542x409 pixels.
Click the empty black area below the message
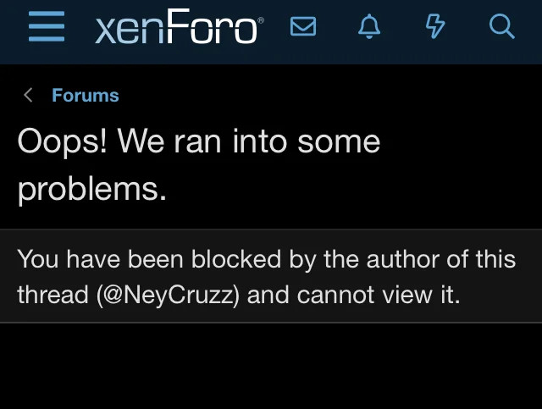click(271, 368)
